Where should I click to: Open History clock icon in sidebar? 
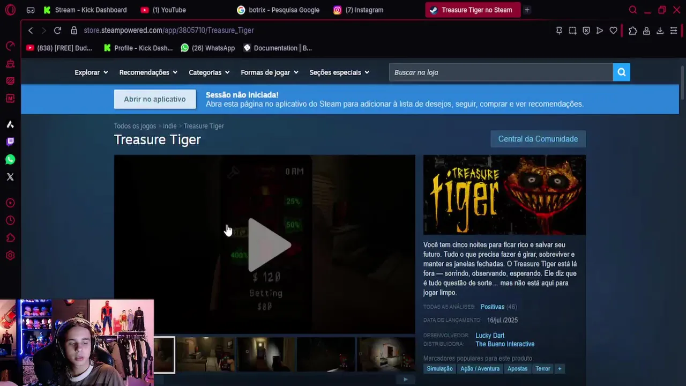(10, 220)
